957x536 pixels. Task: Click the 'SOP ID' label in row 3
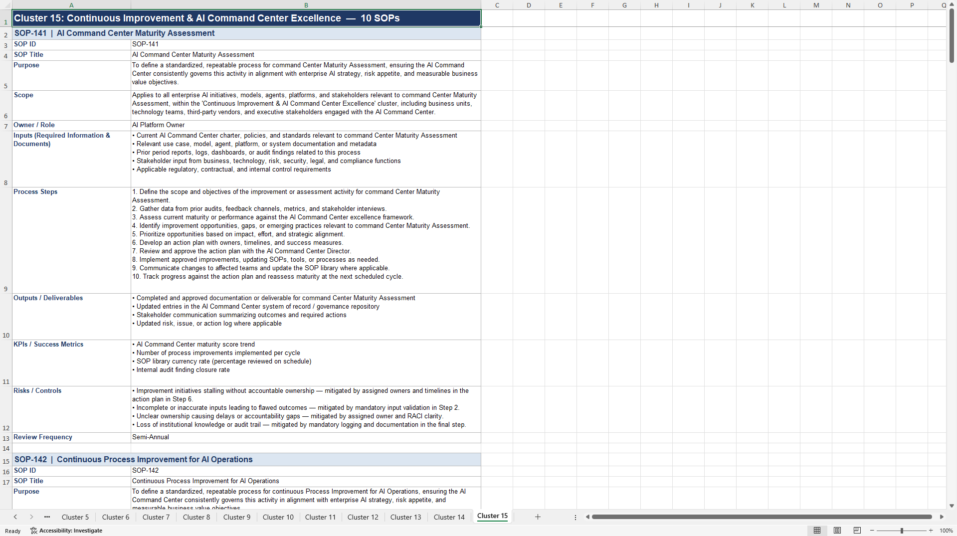click(x=71, y=44)
